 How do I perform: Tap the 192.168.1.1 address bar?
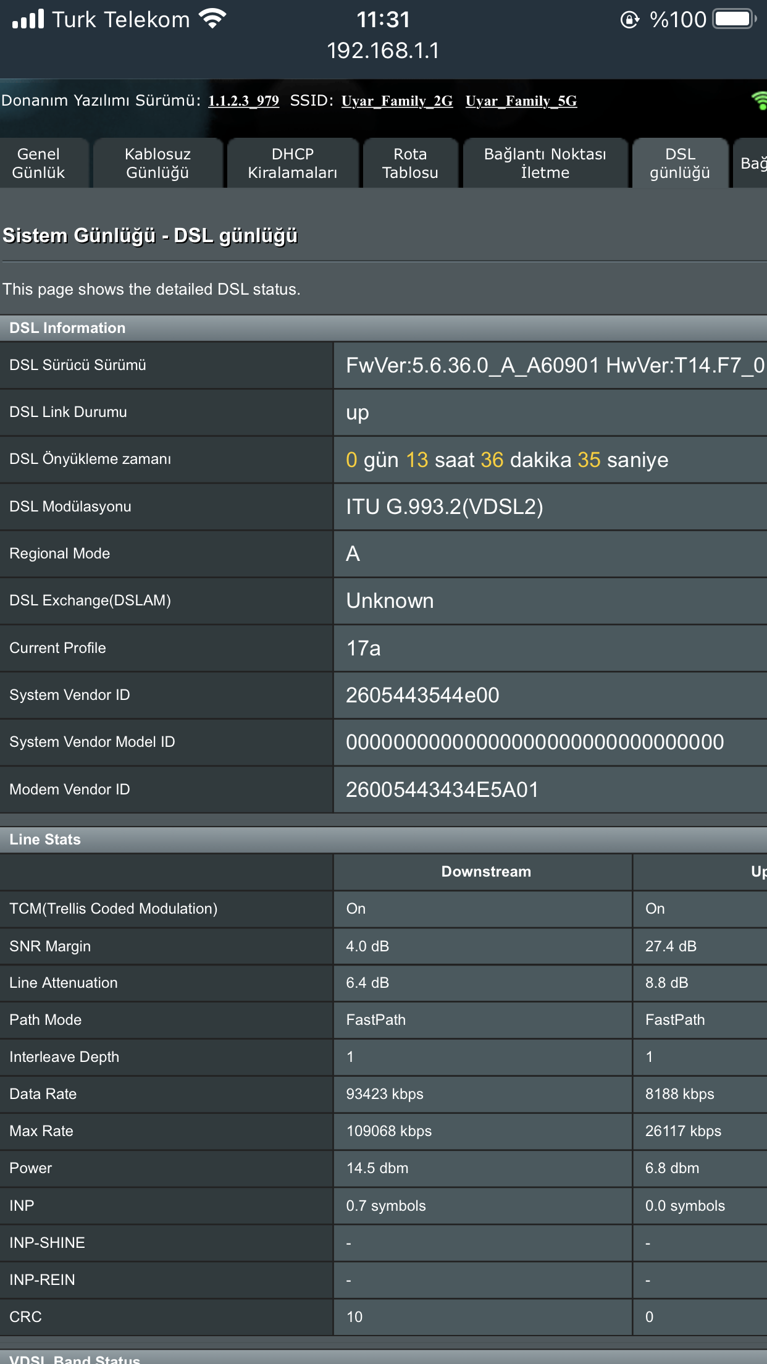click(383, 51)
